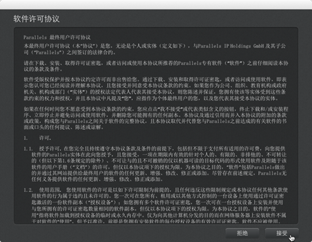
Task: Click the 'Parallels 最终用户许可协议' heading line
Action: (57, 37)
